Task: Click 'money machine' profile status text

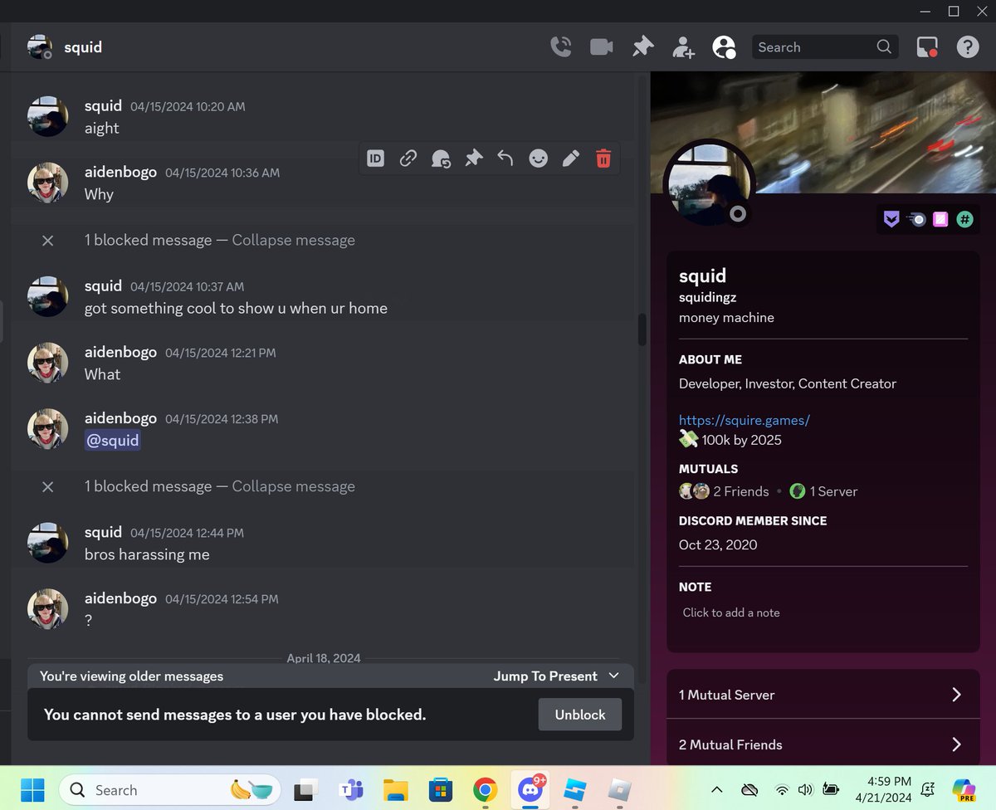Action: [x=726, y=318]
